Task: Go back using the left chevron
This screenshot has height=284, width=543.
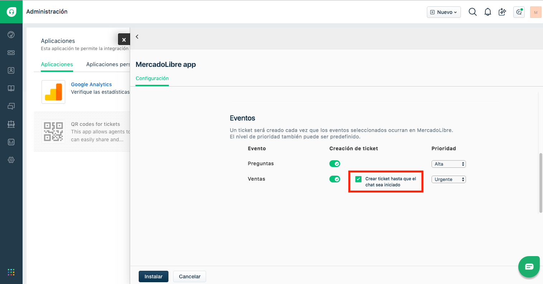Action: [137, 36]
